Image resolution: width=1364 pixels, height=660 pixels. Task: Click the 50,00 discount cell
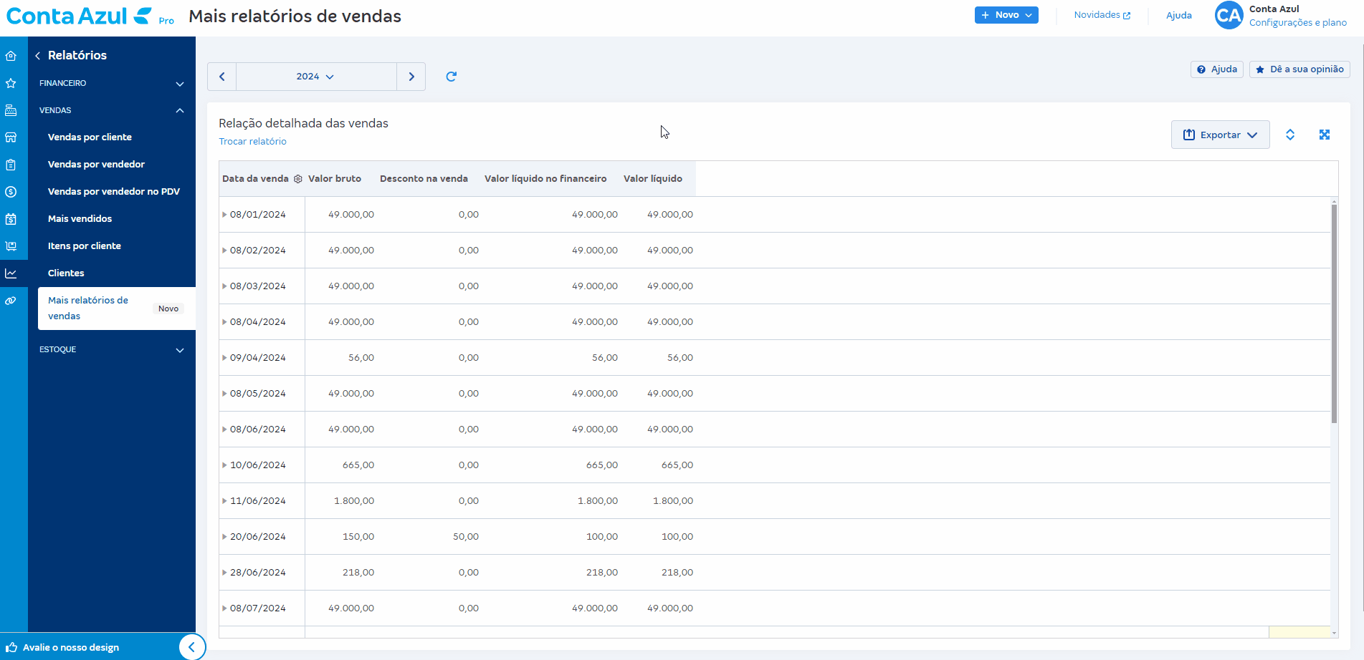(466, 537)
